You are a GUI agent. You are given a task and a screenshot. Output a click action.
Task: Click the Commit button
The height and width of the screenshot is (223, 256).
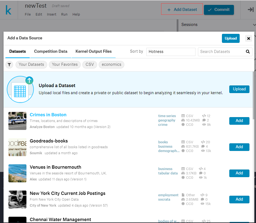point(219,10)
